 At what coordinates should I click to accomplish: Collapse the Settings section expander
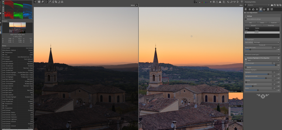[246, 16]
